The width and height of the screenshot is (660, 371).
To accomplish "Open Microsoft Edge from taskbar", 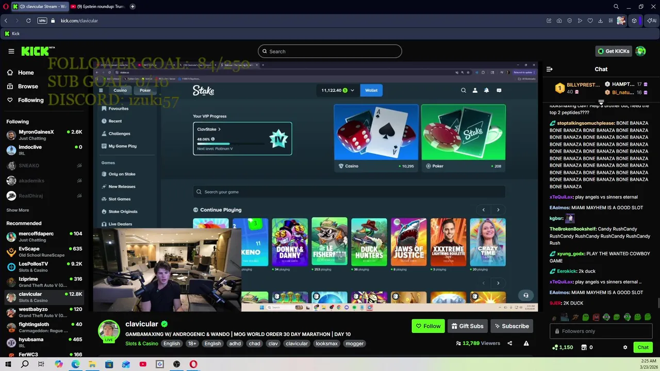I will [75, 364].
